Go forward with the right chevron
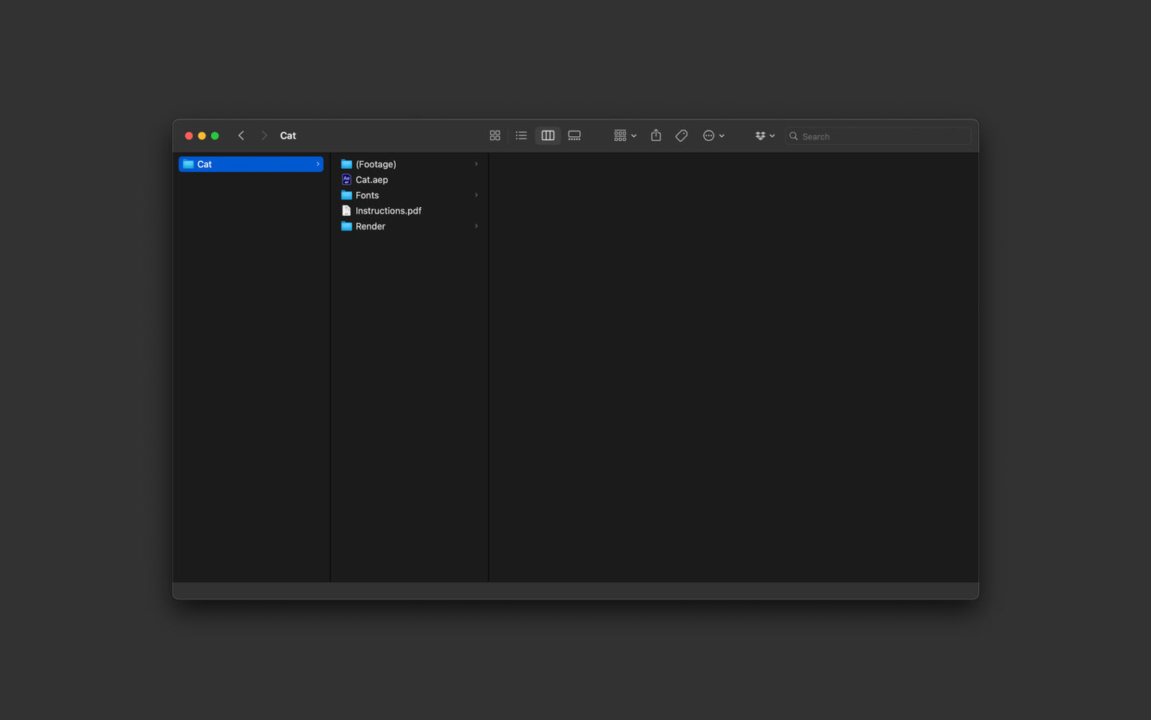The height and width of the screenshot is (720, 1151). click(x=264, y=135)
